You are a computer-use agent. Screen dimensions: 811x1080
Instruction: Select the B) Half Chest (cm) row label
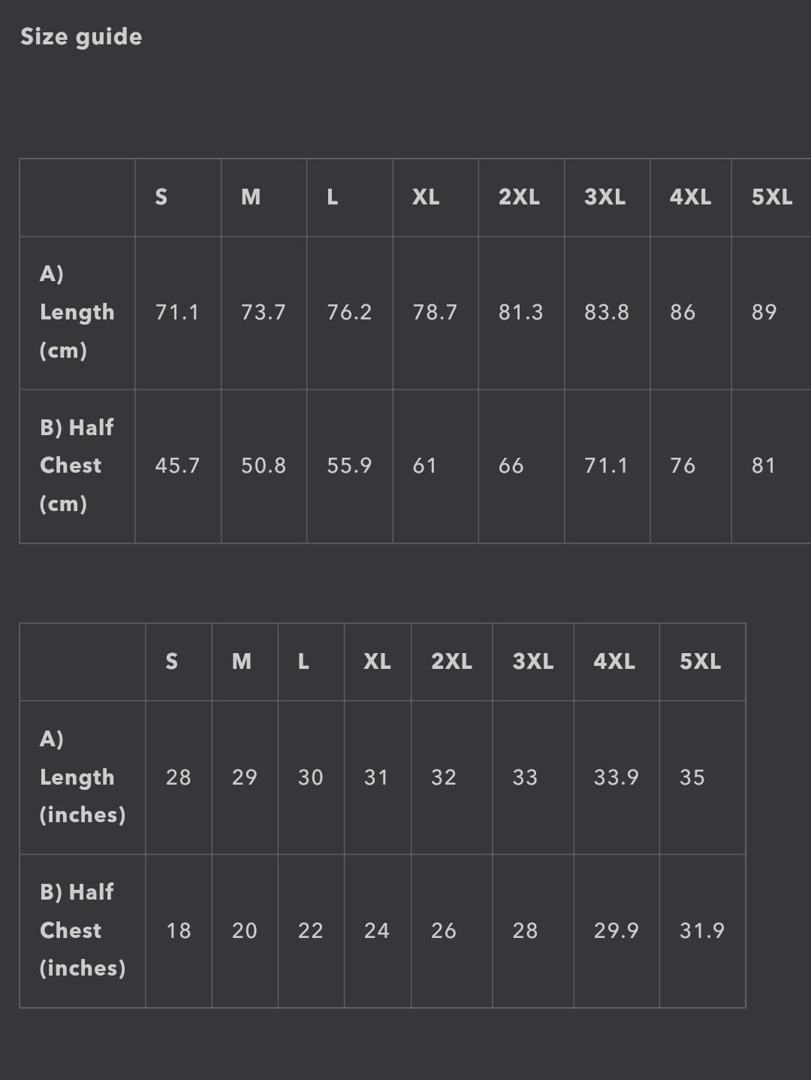[77, 465]
